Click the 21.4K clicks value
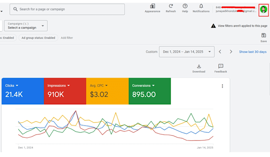 click(14, 95)
